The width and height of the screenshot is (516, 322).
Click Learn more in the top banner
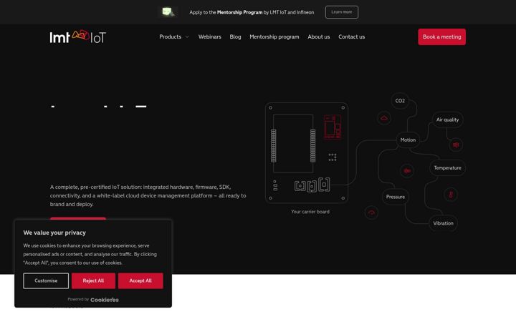(342, 12)
